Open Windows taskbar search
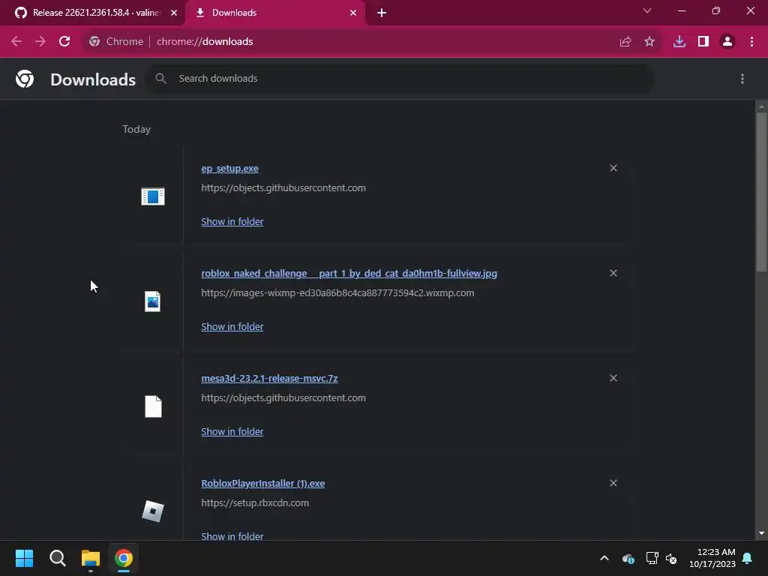 point(57,558)
